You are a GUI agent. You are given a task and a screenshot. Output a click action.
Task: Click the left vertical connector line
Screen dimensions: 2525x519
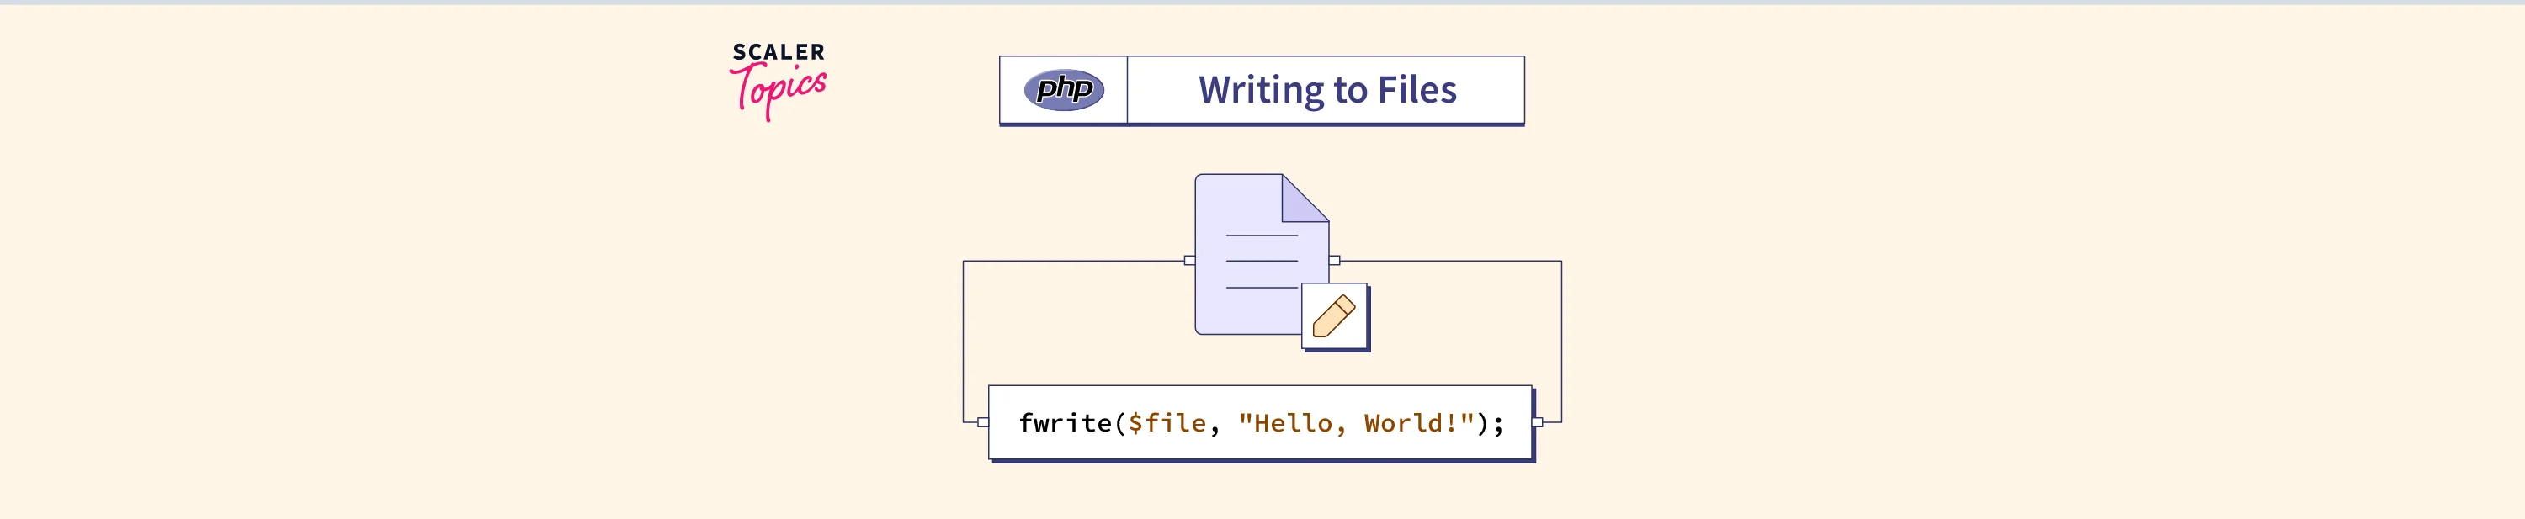click(x=964, y=341)
